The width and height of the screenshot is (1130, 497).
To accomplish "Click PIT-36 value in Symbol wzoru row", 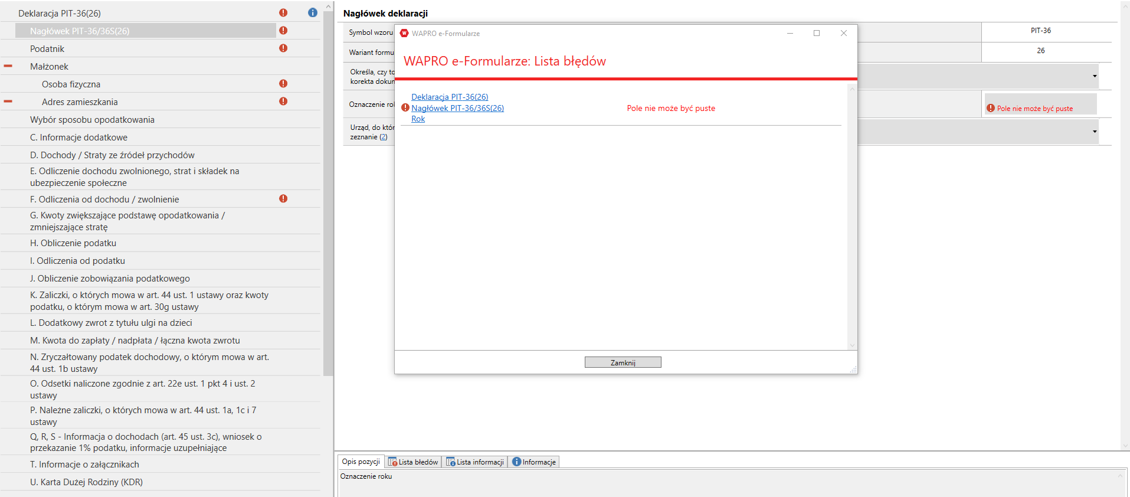I will tap(1040, 31).
